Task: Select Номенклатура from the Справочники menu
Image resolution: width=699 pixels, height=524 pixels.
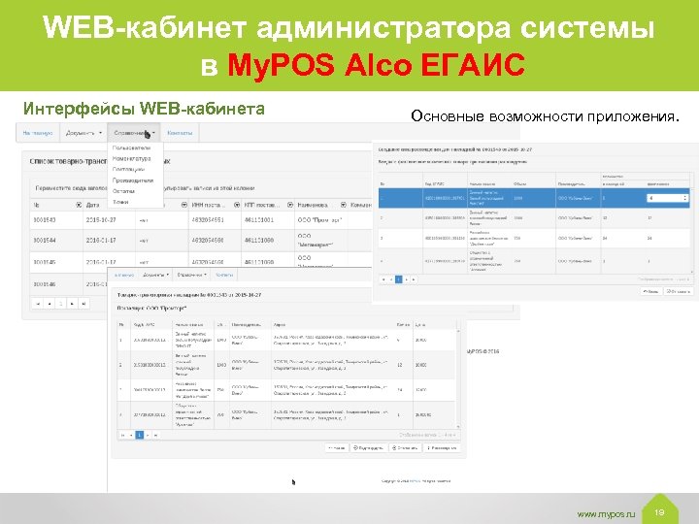Action: tap(131, 158)
